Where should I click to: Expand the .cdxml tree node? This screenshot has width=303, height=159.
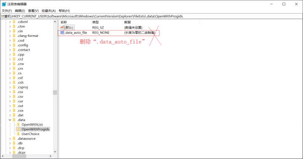click(x=10, y=22)
